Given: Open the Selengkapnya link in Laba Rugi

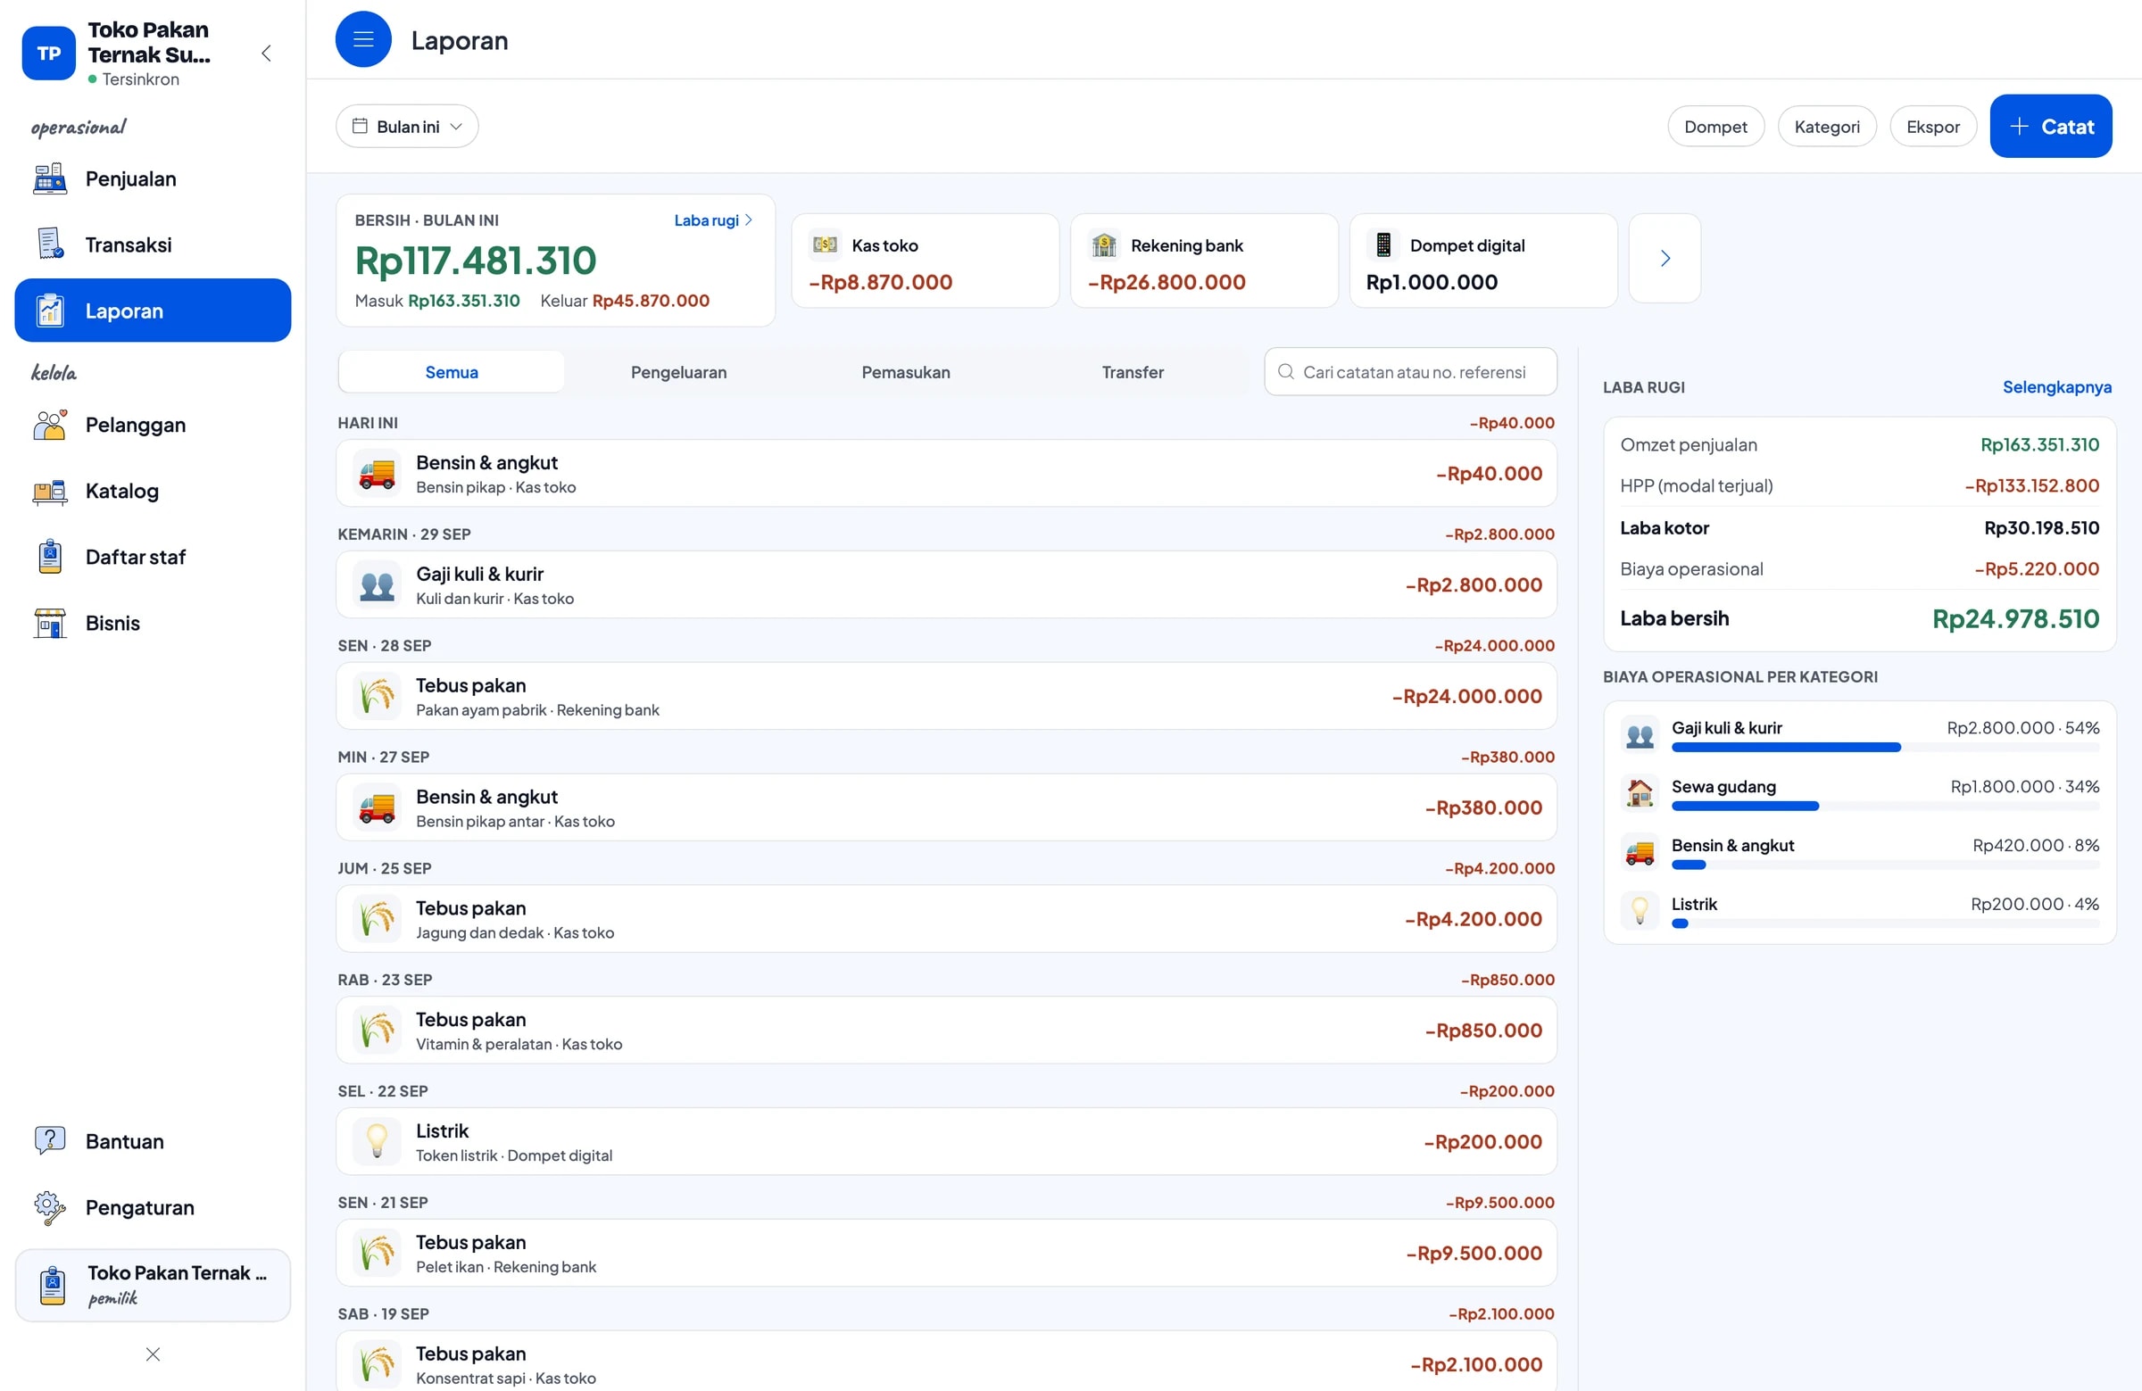Looking at the screenshot, I should coord(2056,387).
